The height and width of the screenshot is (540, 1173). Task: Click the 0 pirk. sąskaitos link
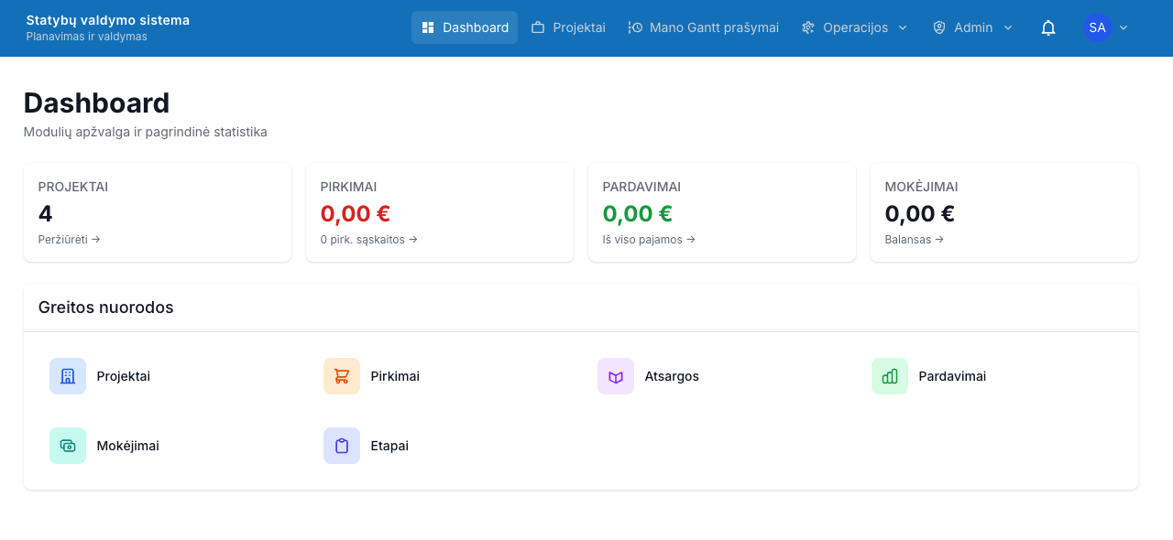369,240
